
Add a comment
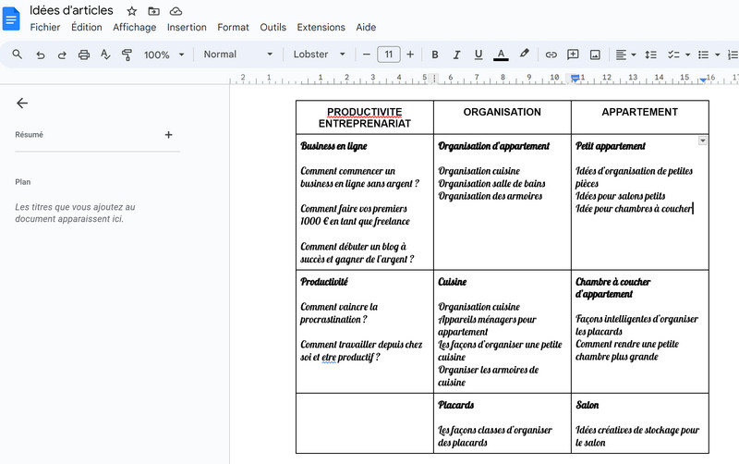tap(573, 55)
